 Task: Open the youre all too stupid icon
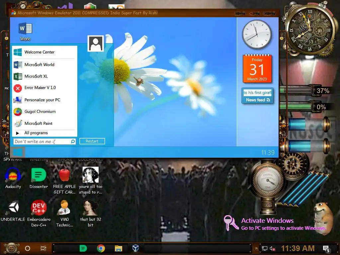coord(90,181)
